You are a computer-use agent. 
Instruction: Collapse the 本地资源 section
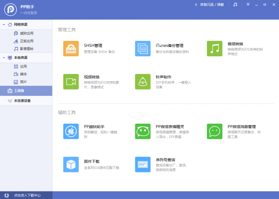click(4, 58)
